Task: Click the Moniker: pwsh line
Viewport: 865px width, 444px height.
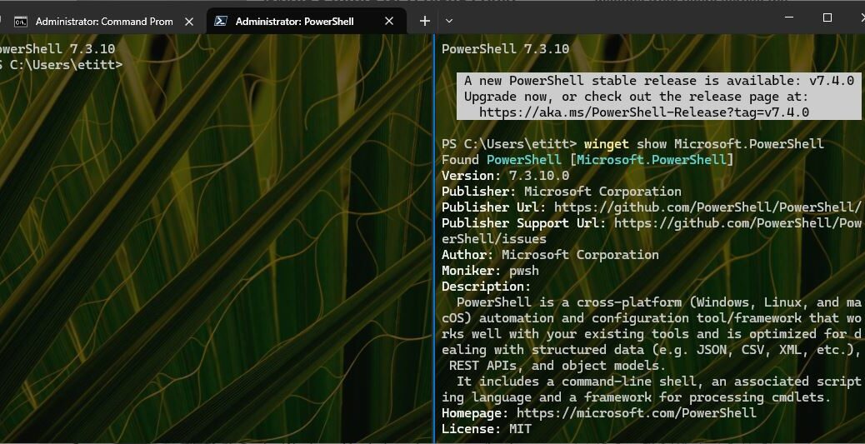Action: point(491,271)
